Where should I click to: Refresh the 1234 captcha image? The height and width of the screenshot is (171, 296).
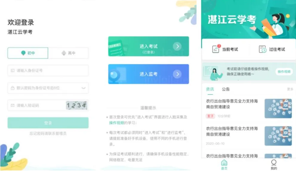pyautogui.click(x=77, y=105)
